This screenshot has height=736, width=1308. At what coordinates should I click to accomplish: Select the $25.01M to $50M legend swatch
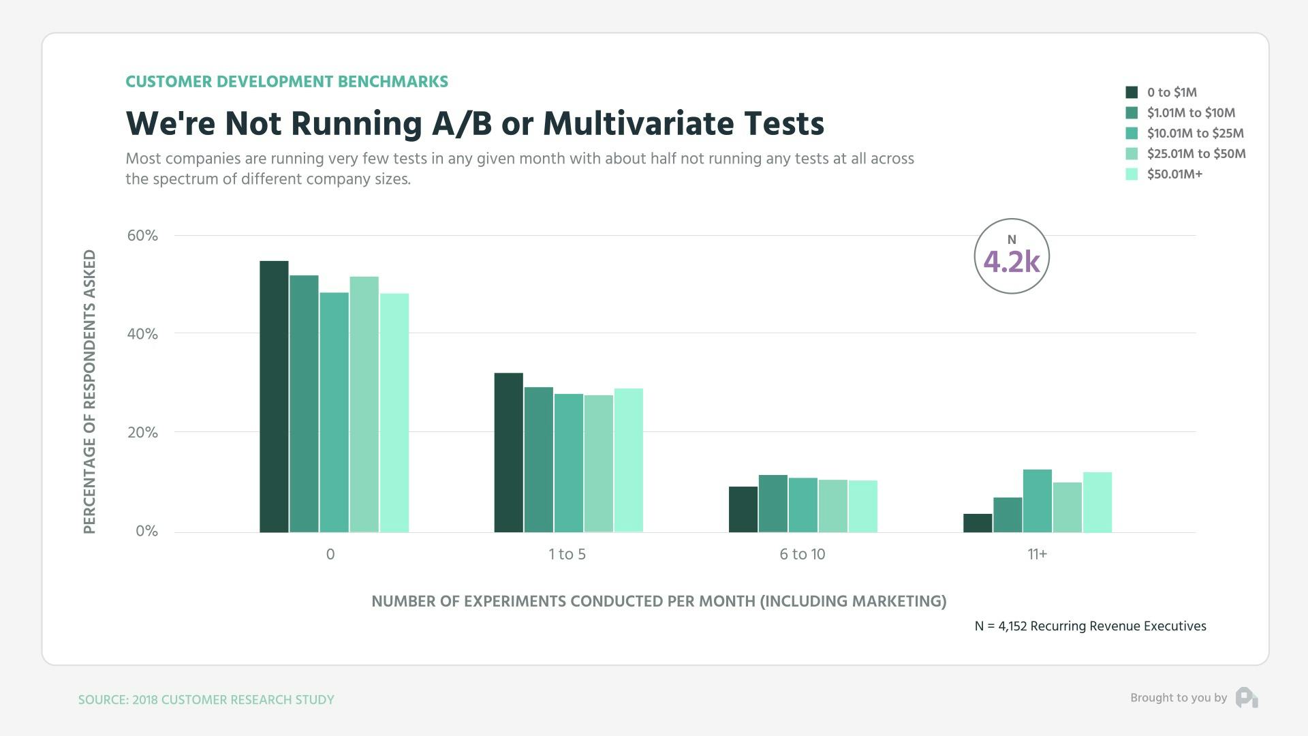1131,154
